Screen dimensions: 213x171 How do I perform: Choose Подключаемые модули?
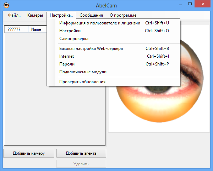(x=114, y=72)
